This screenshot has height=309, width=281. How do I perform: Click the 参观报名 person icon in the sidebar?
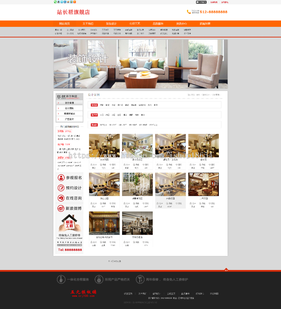point(61,178)
